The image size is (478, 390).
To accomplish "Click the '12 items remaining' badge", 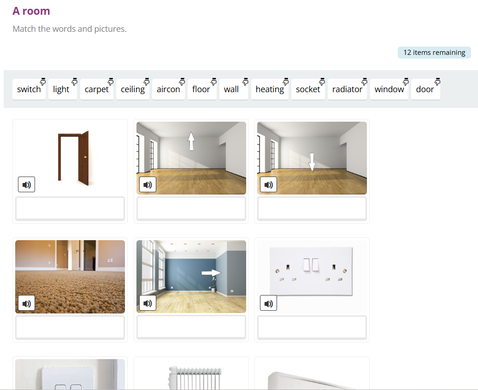I will pyautogui.click(x=434, y=53).
